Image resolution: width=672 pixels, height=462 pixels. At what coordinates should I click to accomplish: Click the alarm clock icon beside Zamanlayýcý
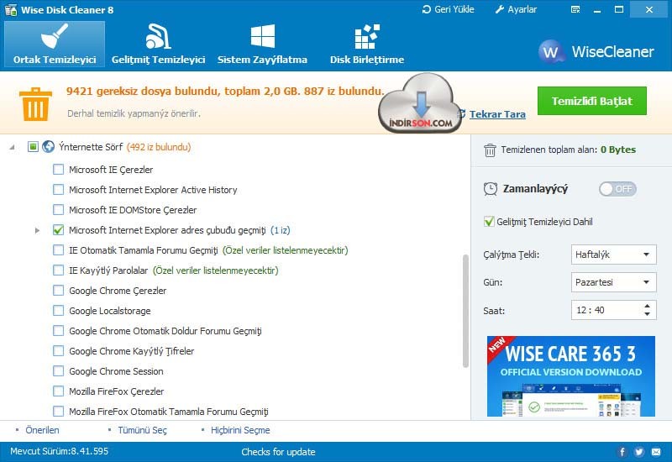(491, 188)
